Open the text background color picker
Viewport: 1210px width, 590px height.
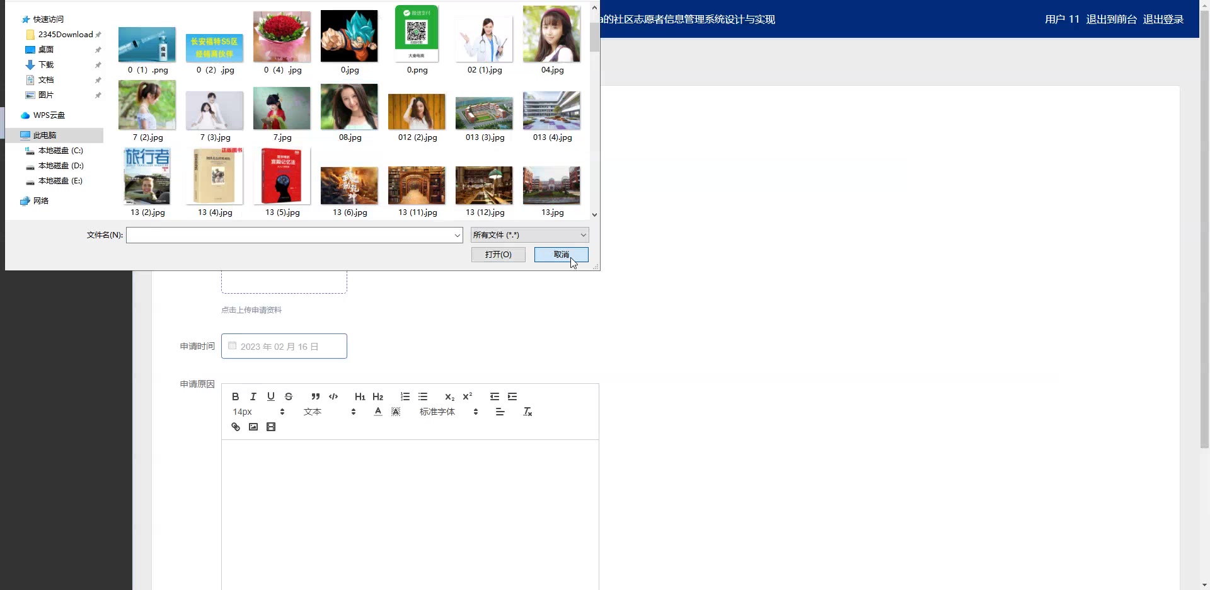(x=395, y=412)
